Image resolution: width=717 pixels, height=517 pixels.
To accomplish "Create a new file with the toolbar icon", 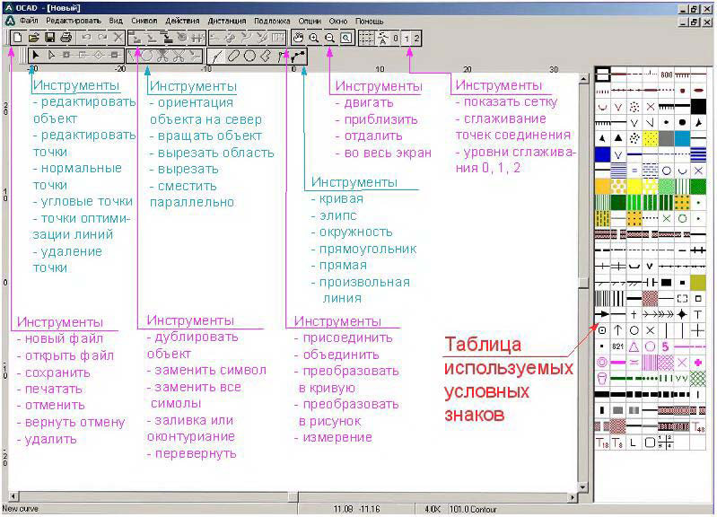I will 17,38.
